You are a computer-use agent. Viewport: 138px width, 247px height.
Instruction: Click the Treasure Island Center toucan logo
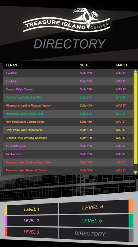67,20
